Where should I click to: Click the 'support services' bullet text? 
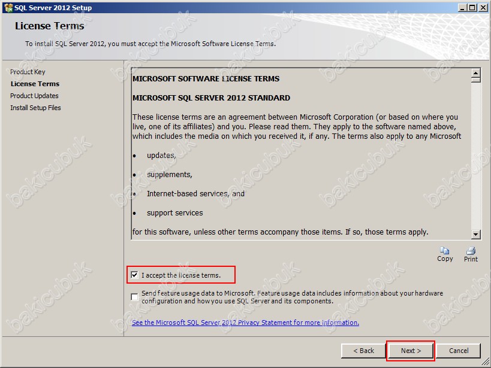[174, 213]
